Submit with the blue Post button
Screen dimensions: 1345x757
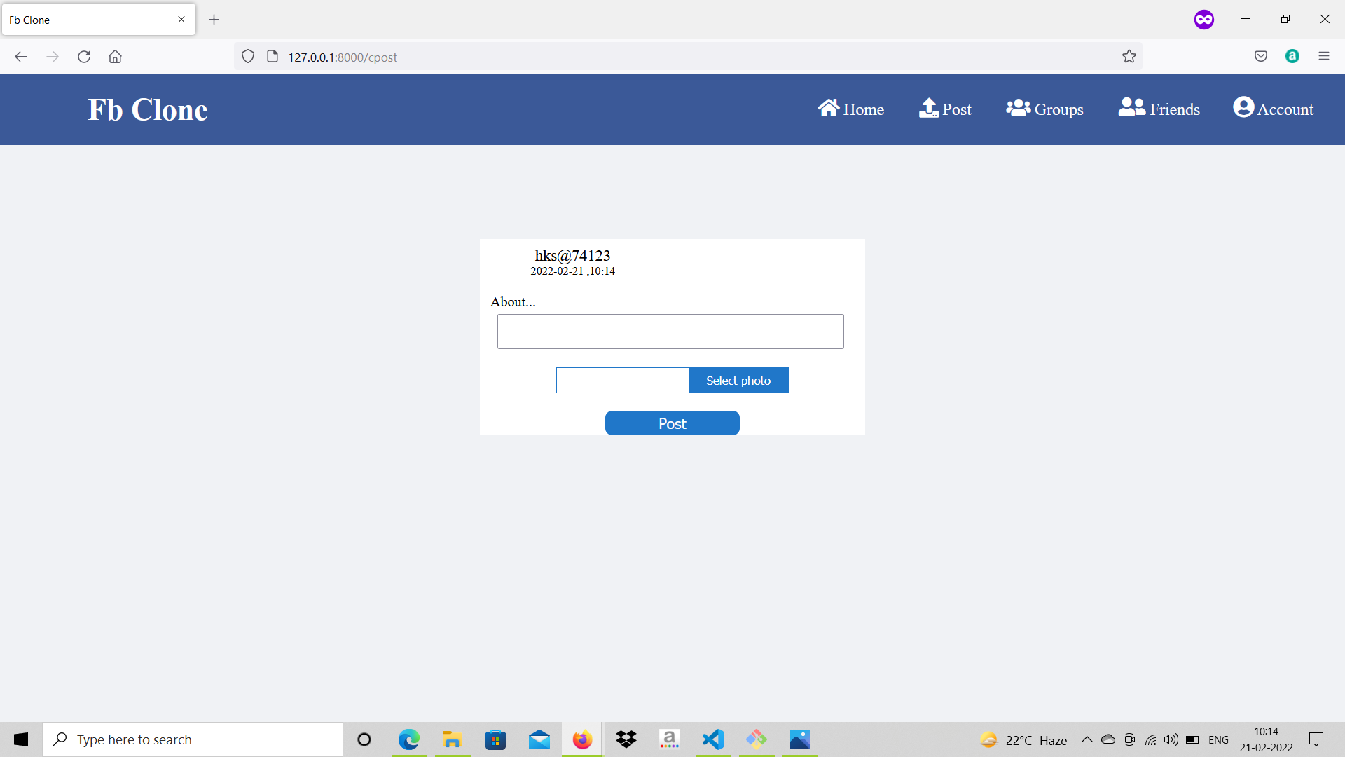(672, 423)
